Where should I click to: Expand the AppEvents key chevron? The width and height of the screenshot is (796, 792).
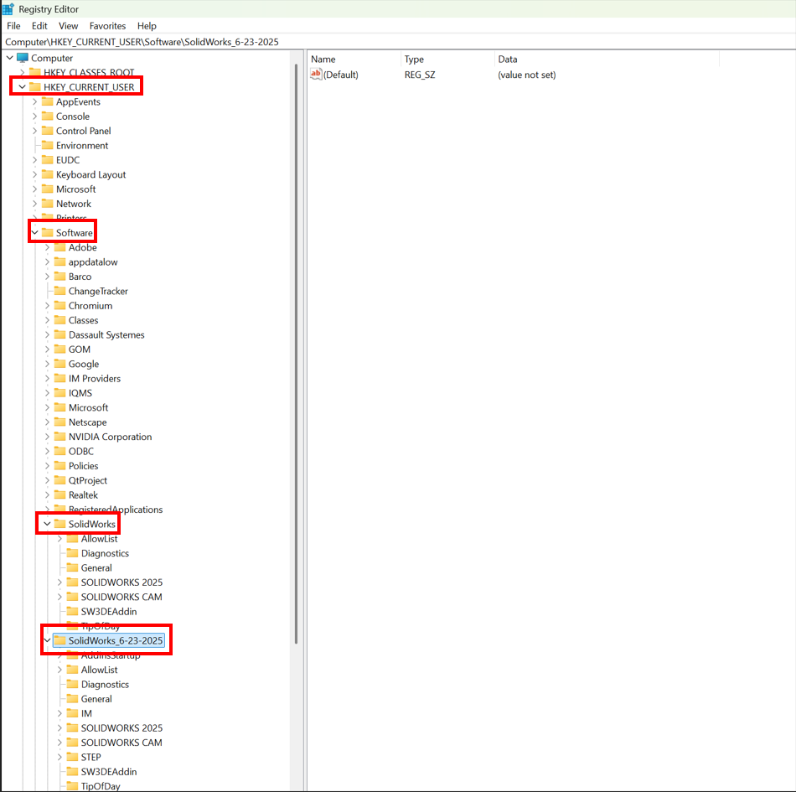34,101
